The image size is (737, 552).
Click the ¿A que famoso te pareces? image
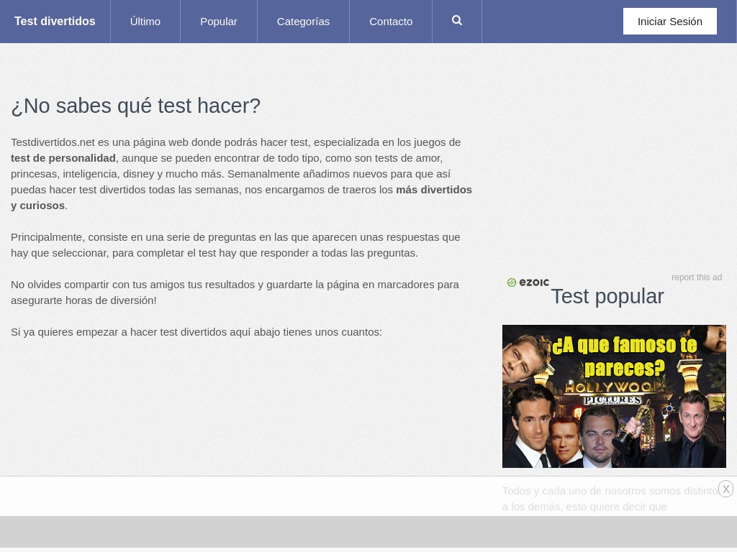pos(614,396)
